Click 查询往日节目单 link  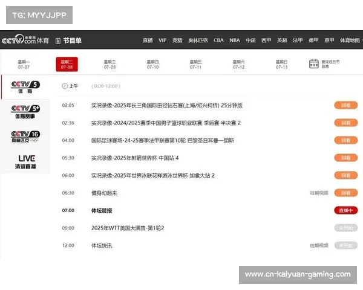click(330, 64)
